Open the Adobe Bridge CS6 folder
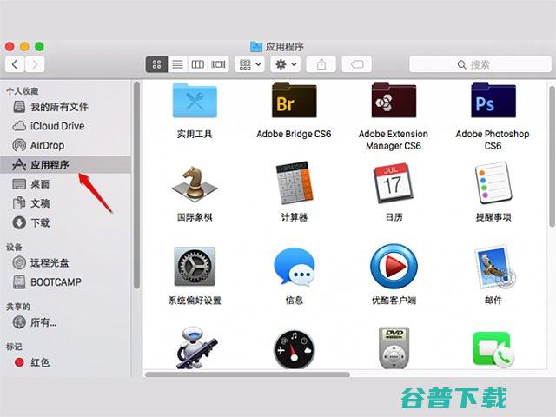The height and width of the screenshot is (417, 556). point(294,105)
